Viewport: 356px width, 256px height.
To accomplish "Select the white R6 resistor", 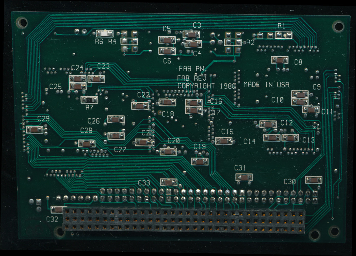I will [x=104, y=33].
